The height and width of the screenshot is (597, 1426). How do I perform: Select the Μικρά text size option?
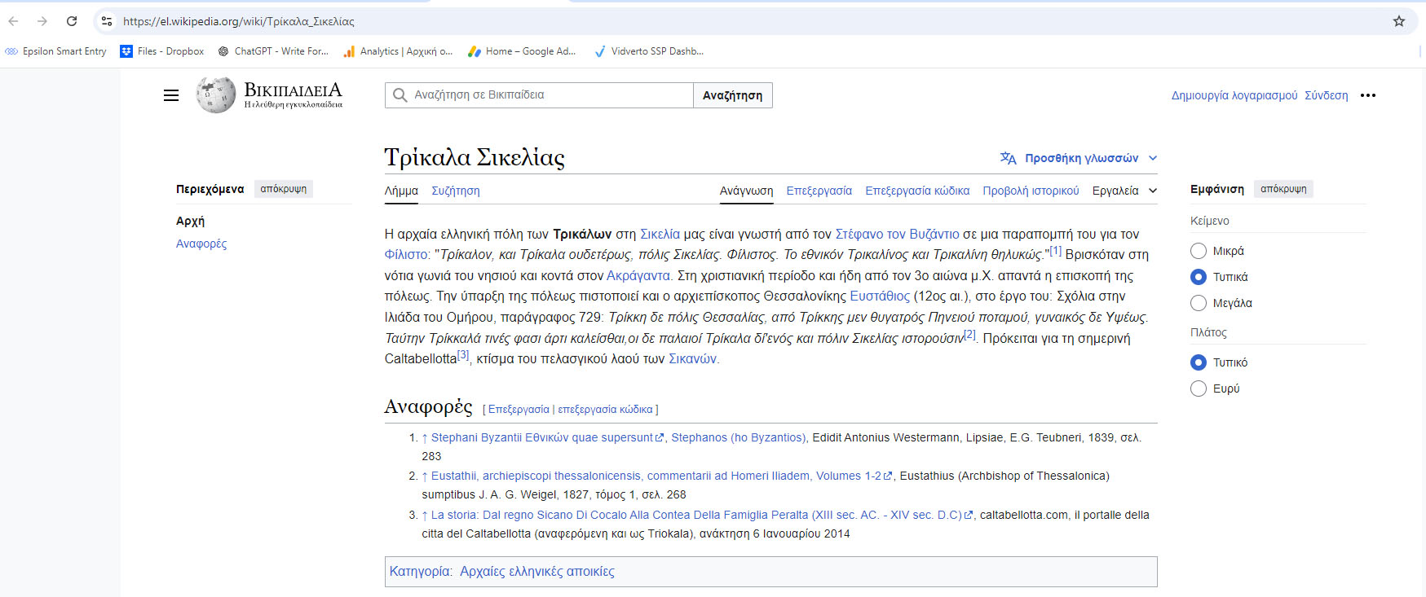[x=1199, y=251]
